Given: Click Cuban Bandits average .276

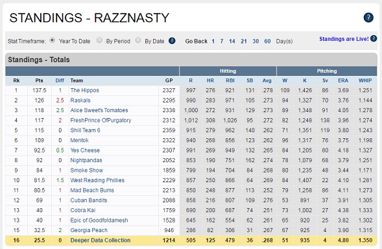Looking at the screenshot, I should pos(267,200).
